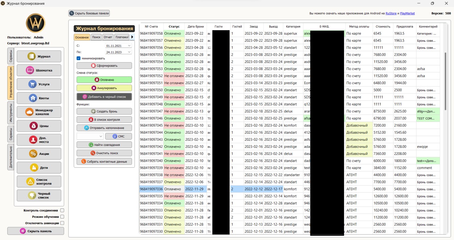This screenshot has width=454, height=240.
Task: Click the Отправить напоминание icon
Action: click(x=87, y=128)
